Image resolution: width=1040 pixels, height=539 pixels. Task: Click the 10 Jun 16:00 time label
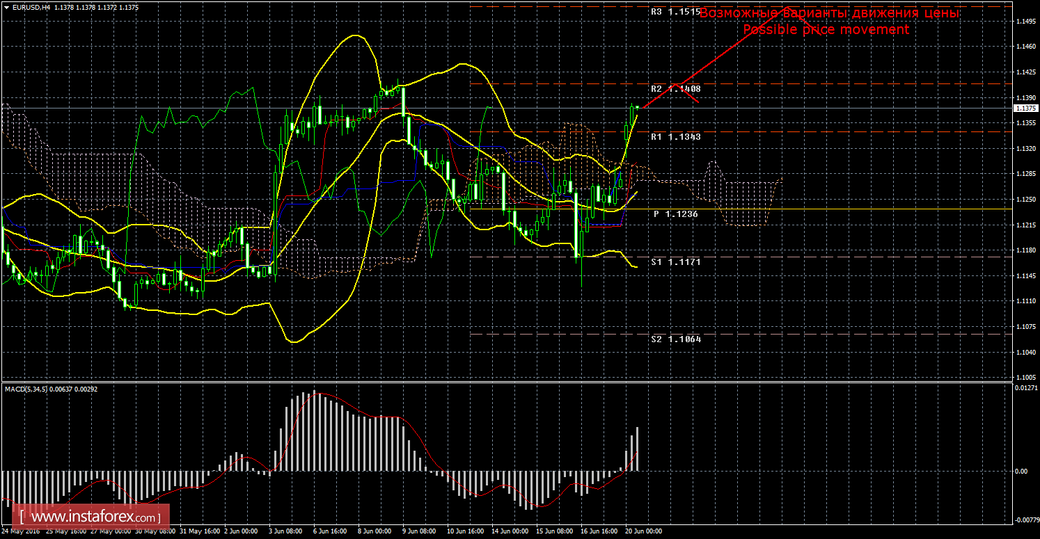pyautogui.click(x=466, y=531)
